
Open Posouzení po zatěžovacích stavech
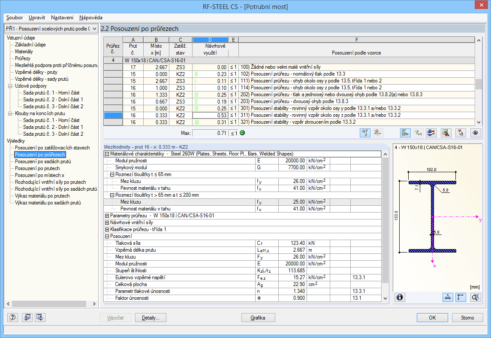(52, 148)
